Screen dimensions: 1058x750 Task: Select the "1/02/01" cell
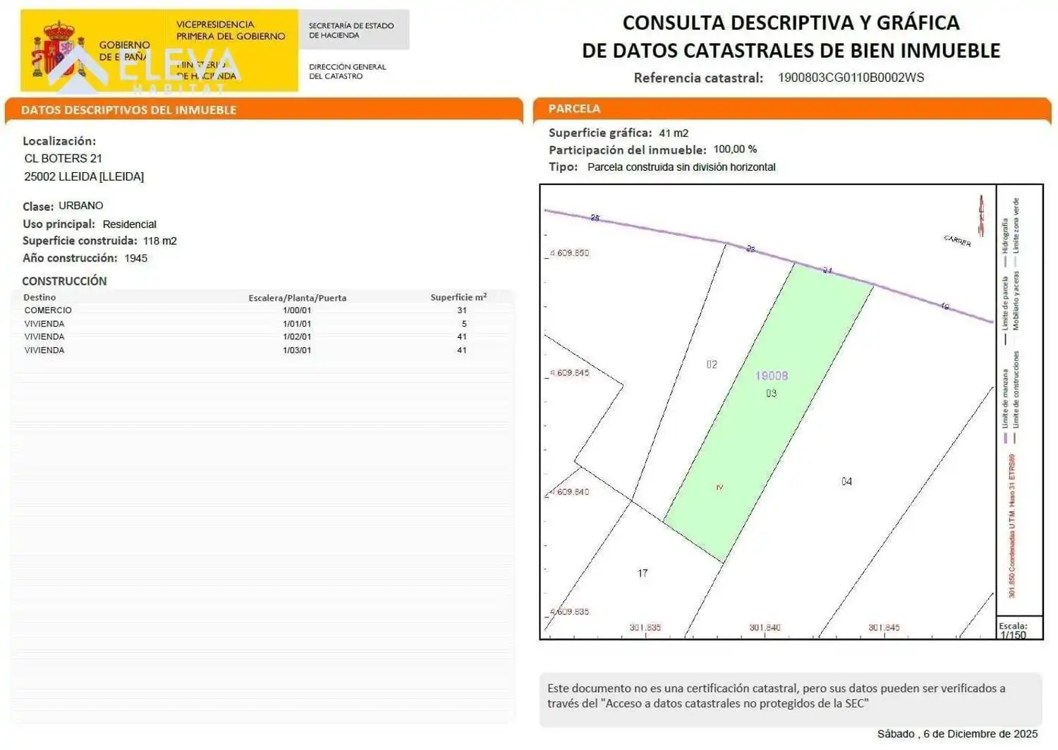coord(297,337)
